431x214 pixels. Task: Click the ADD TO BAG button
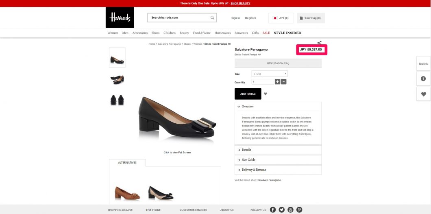[248, 94]
